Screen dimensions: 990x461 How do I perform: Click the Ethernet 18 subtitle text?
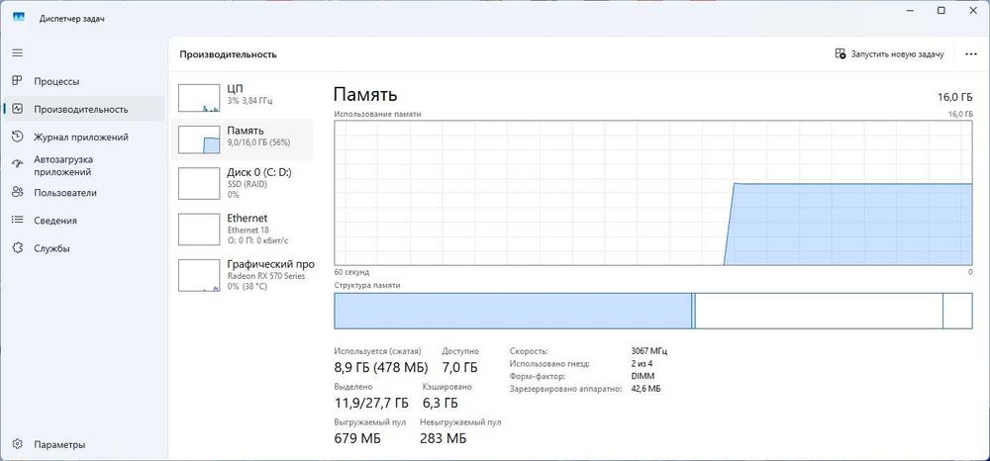(247, 230)
